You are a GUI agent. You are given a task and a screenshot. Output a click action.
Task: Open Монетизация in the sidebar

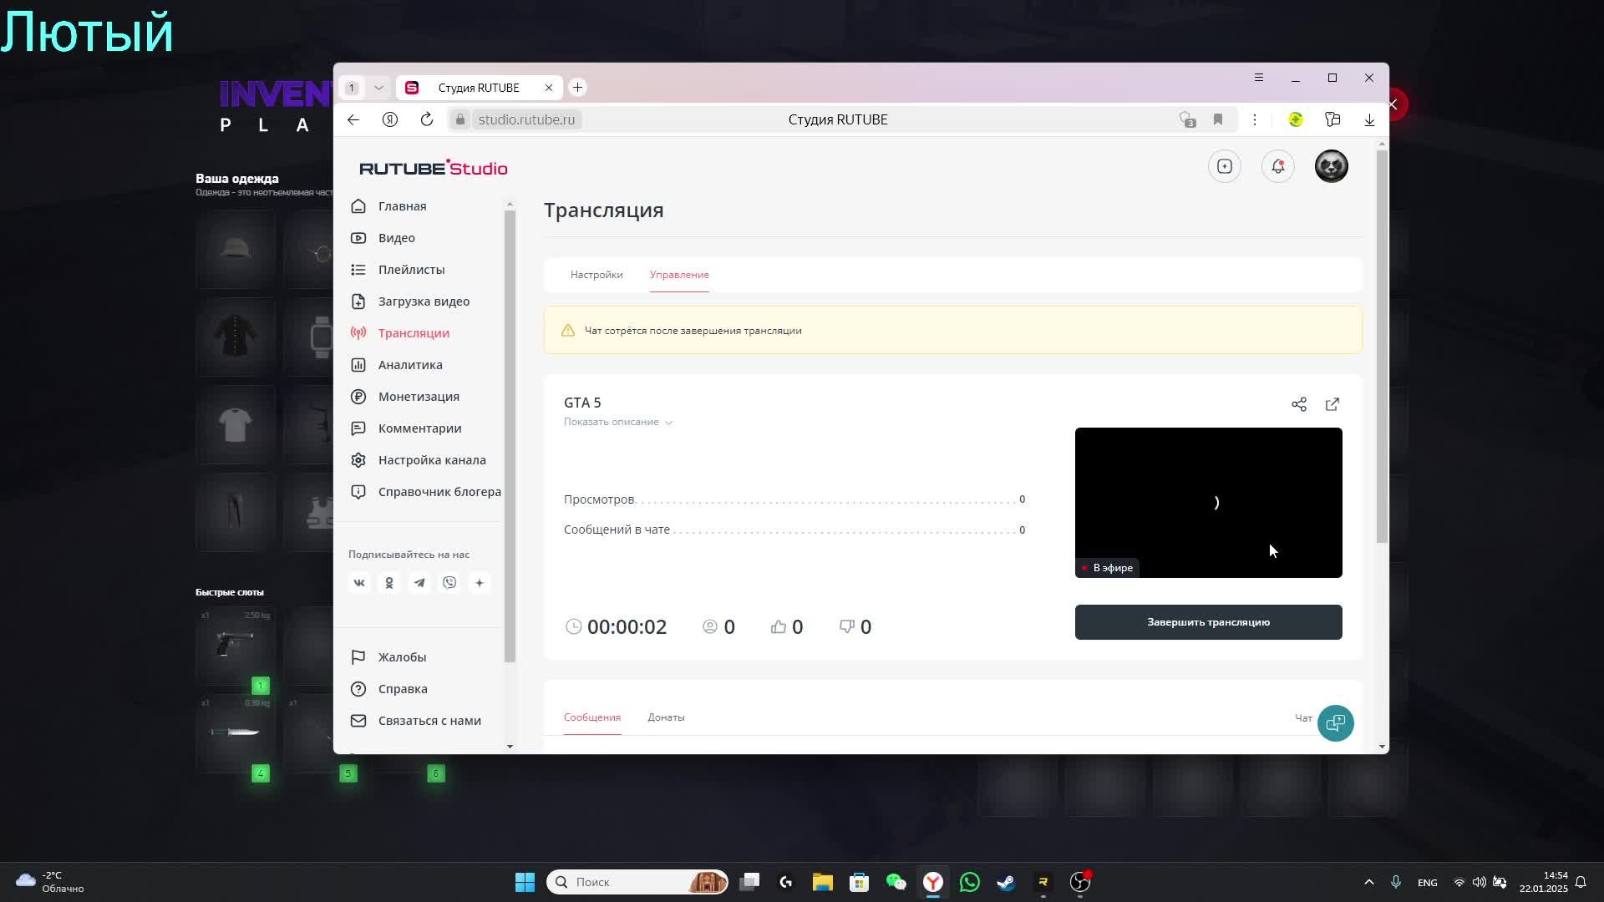418,397
